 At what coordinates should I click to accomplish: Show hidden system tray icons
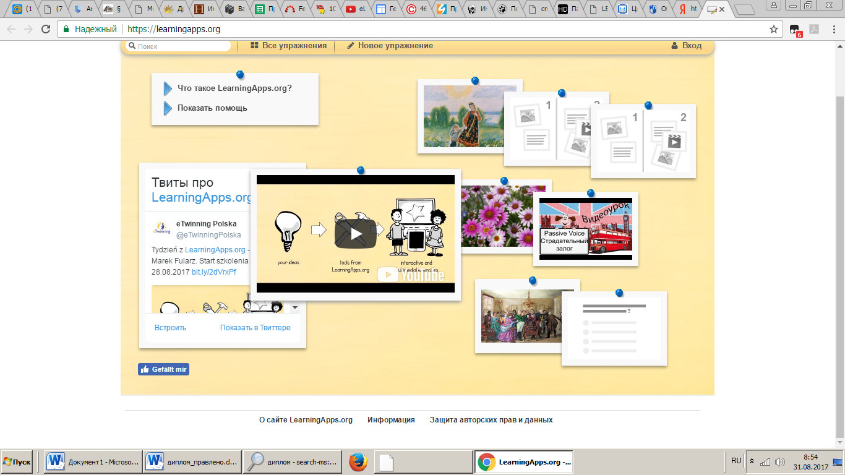[x=752, y=461]
